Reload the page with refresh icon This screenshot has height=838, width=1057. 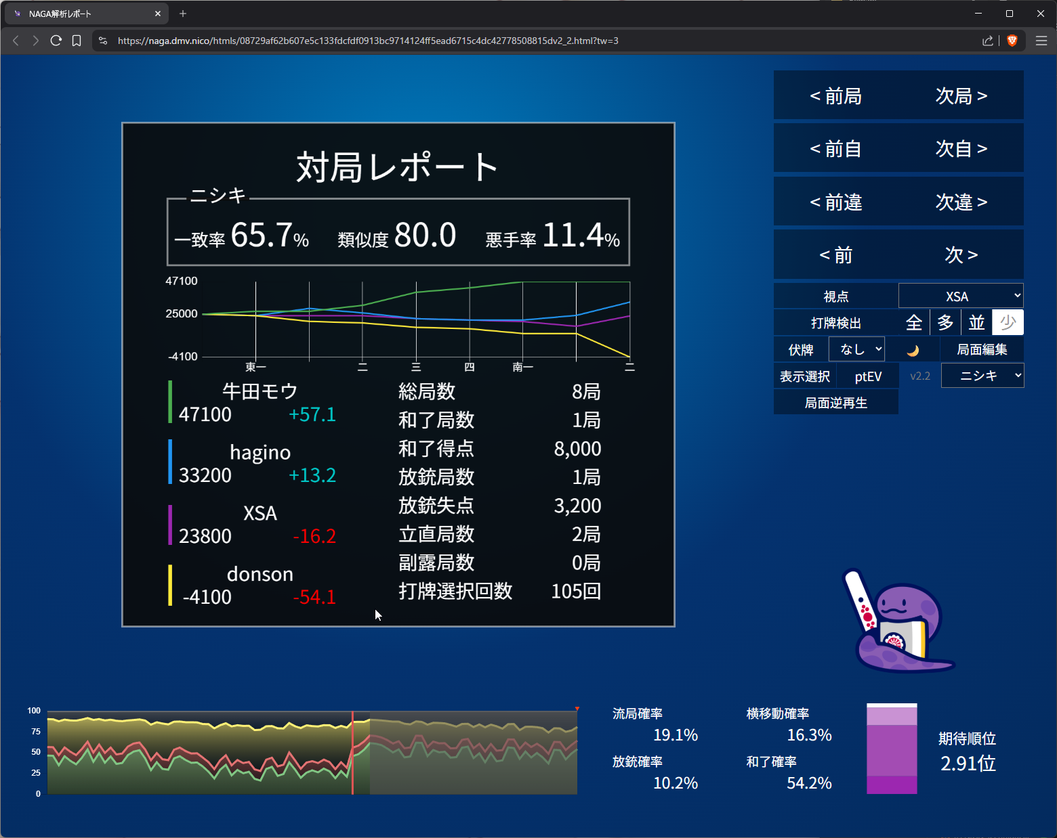(56, 41)
